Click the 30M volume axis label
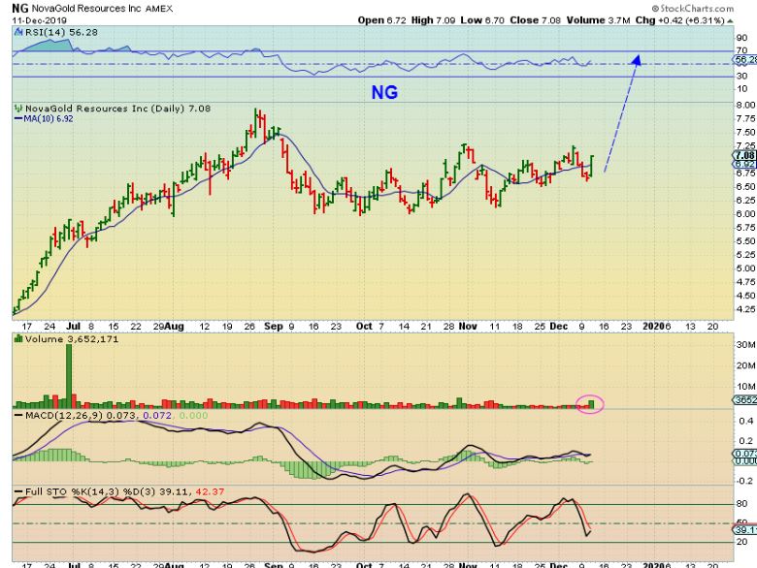Viewport: 757px width, 568px height. click(746, 344)
